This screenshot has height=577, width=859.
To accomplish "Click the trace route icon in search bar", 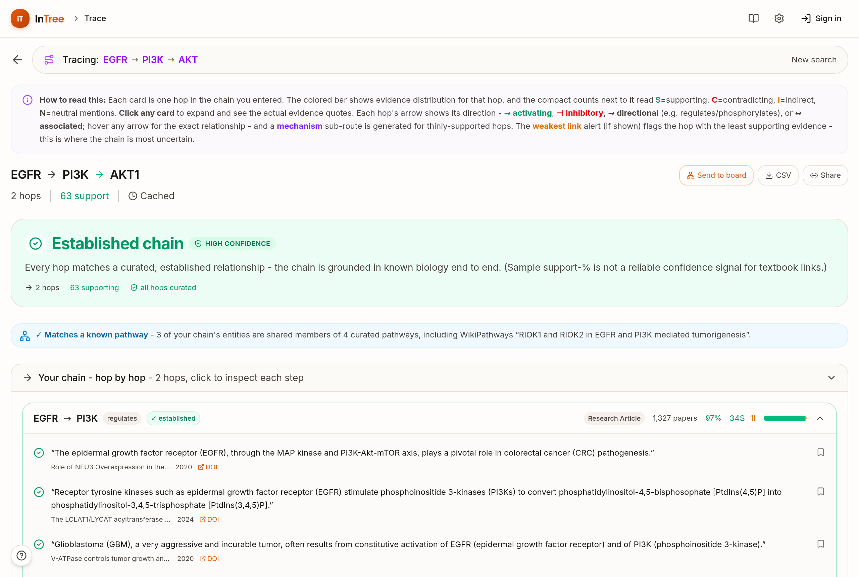I will (x=49, y=60).
